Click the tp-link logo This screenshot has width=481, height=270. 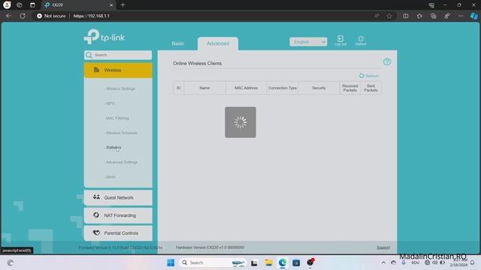(x=104, y=37)
